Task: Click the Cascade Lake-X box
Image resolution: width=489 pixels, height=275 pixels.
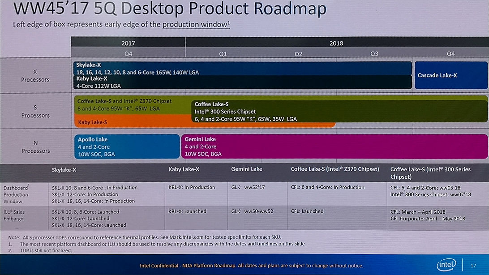Action: click(451, 75)
